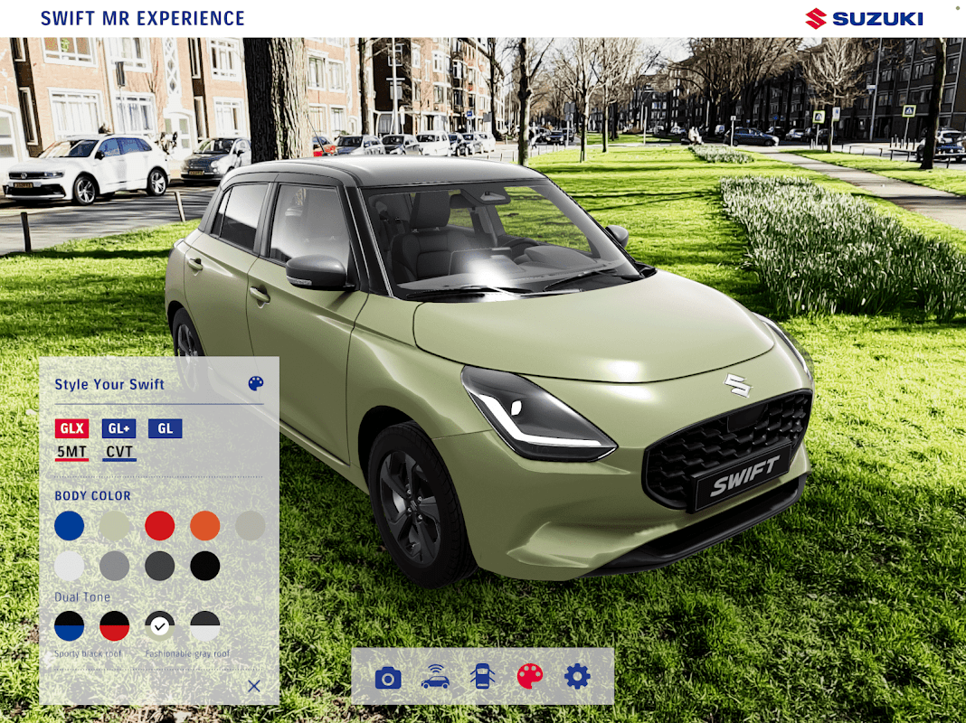Click the SWIFT MR EXPERIENCE title
The height and width of the screenshot is (723, 966).
pyautogui.click(x=142, y=18)
